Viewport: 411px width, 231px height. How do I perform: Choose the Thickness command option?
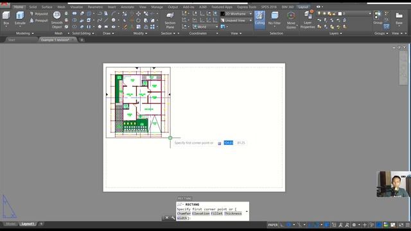pos(232,214)
